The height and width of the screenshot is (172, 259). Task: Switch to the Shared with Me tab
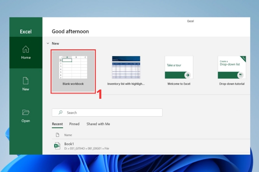click(x=98, y=124)
